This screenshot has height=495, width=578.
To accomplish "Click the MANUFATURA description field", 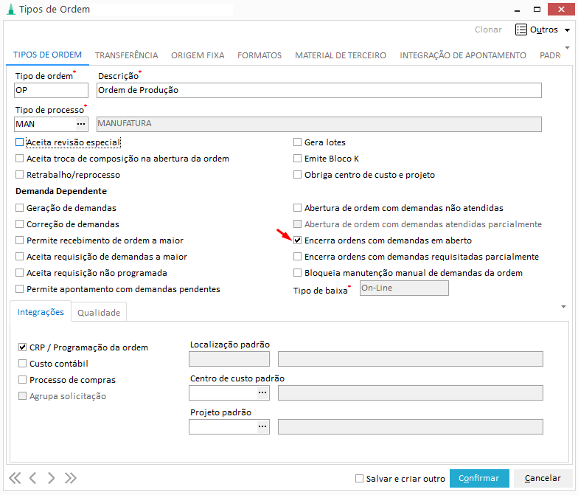I will coord(319,124).
